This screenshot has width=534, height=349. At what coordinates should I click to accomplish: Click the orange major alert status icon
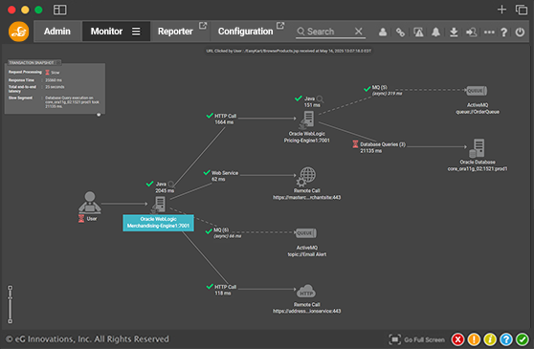point(474,339)
